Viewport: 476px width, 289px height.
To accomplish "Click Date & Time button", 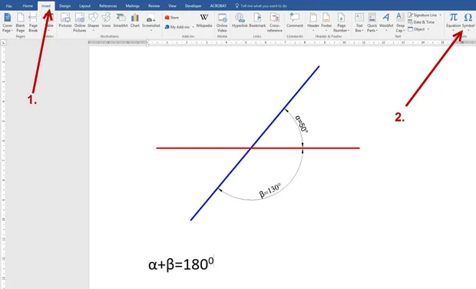I will pyautogui.click(x=421, y=22).
